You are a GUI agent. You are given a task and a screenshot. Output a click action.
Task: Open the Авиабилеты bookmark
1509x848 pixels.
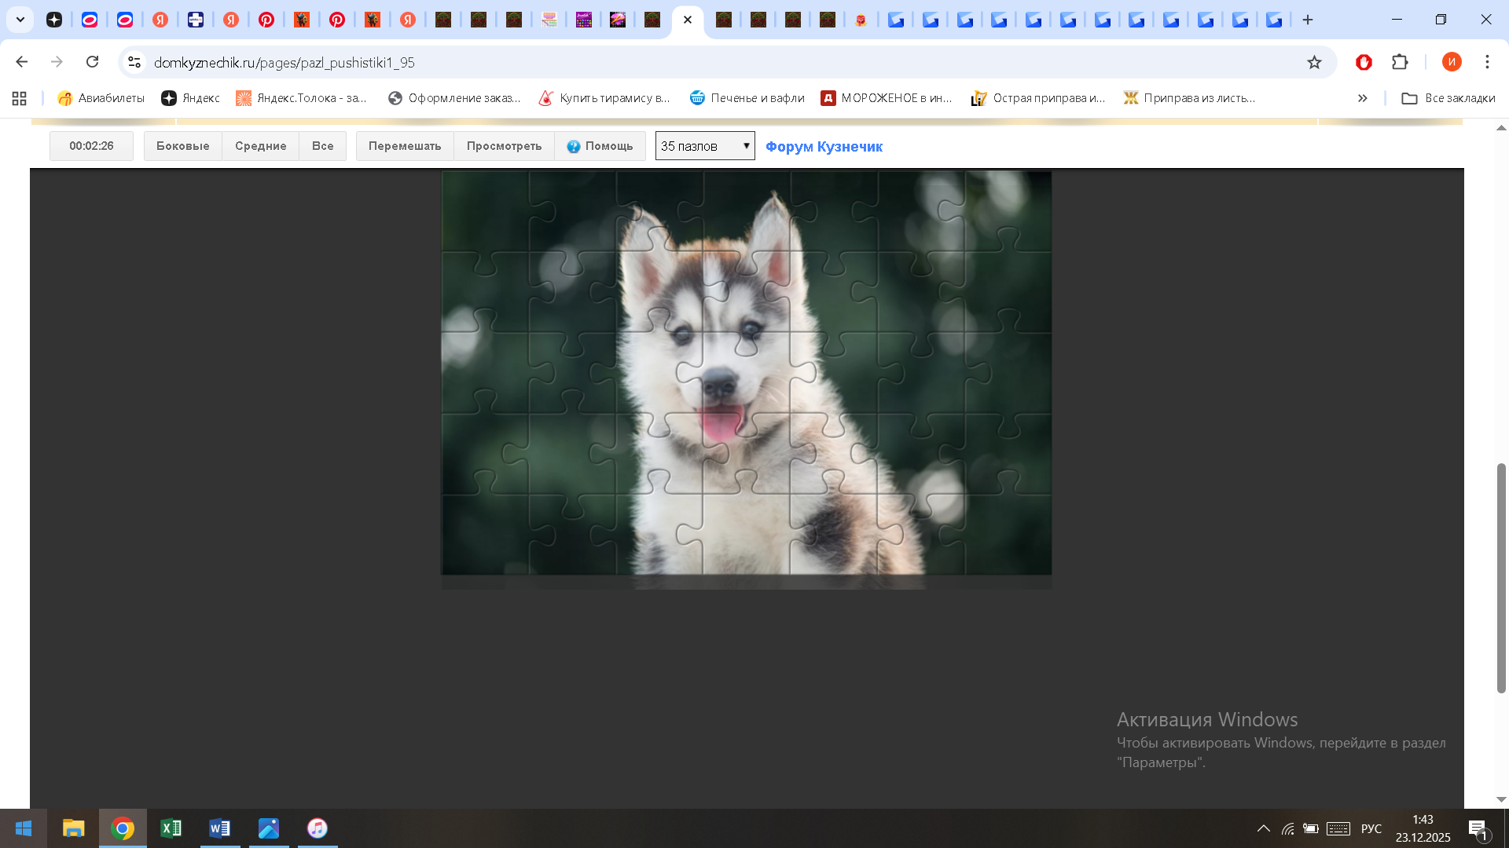pyautogui.click(x=101, y=98)
